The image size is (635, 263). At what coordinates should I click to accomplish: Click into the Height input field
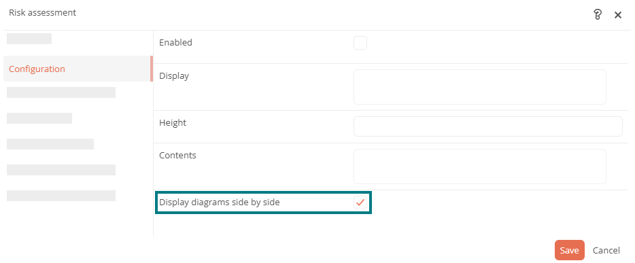point(487,126)
